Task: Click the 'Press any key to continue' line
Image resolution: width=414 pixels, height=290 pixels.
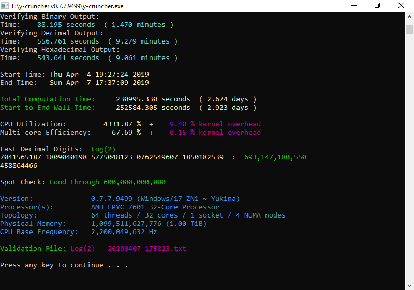Action: pyautogui.click(x=64, y=265)
